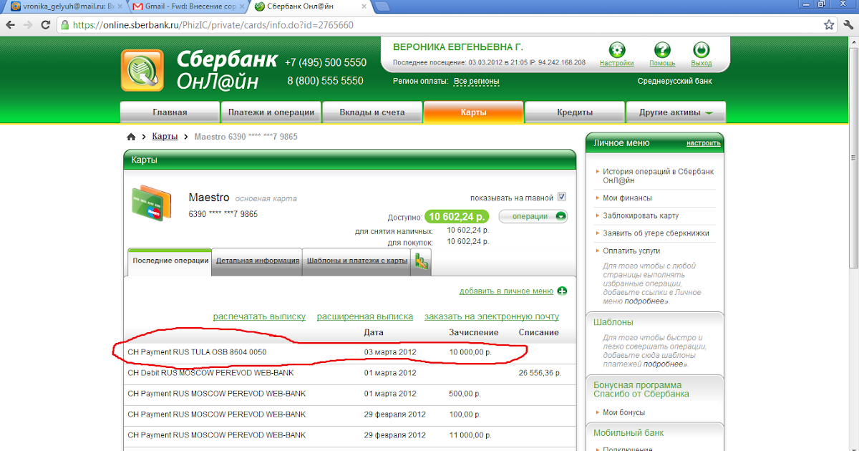859x451 pixels.
Task: Click the Мобильный банк heading
Action: (629, 433)
